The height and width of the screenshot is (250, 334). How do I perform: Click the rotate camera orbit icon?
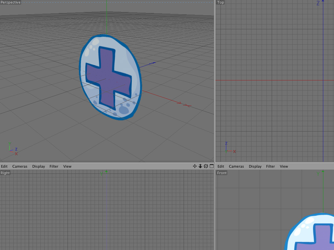[206, 166]
